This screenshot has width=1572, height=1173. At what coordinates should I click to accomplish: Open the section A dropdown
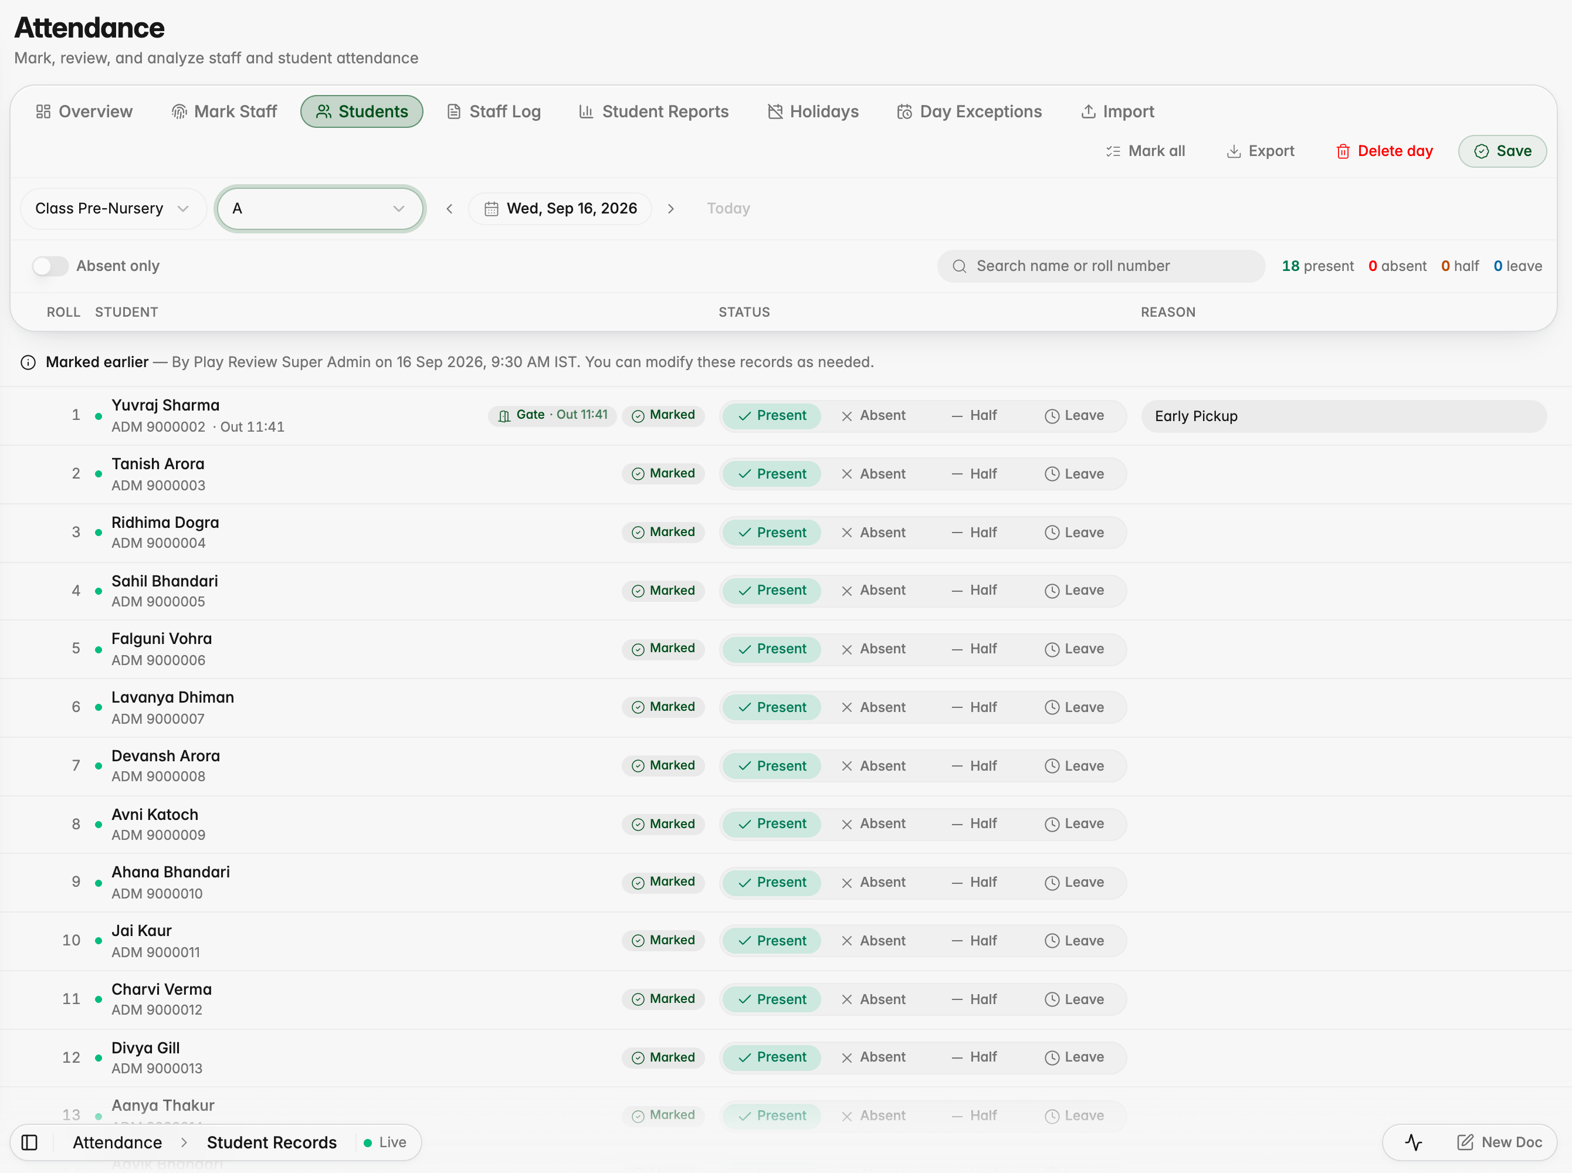tap(320, 209)
